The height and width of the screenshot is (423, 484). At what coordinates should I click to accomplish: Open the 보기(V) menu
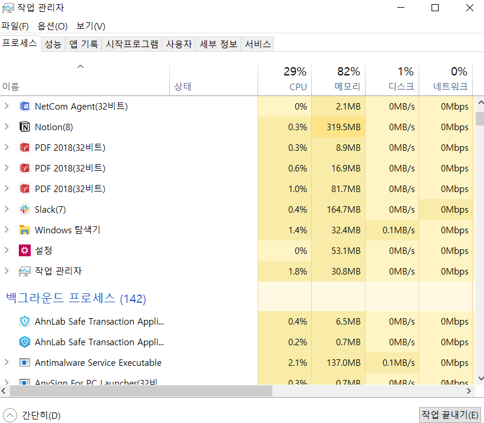91,26
